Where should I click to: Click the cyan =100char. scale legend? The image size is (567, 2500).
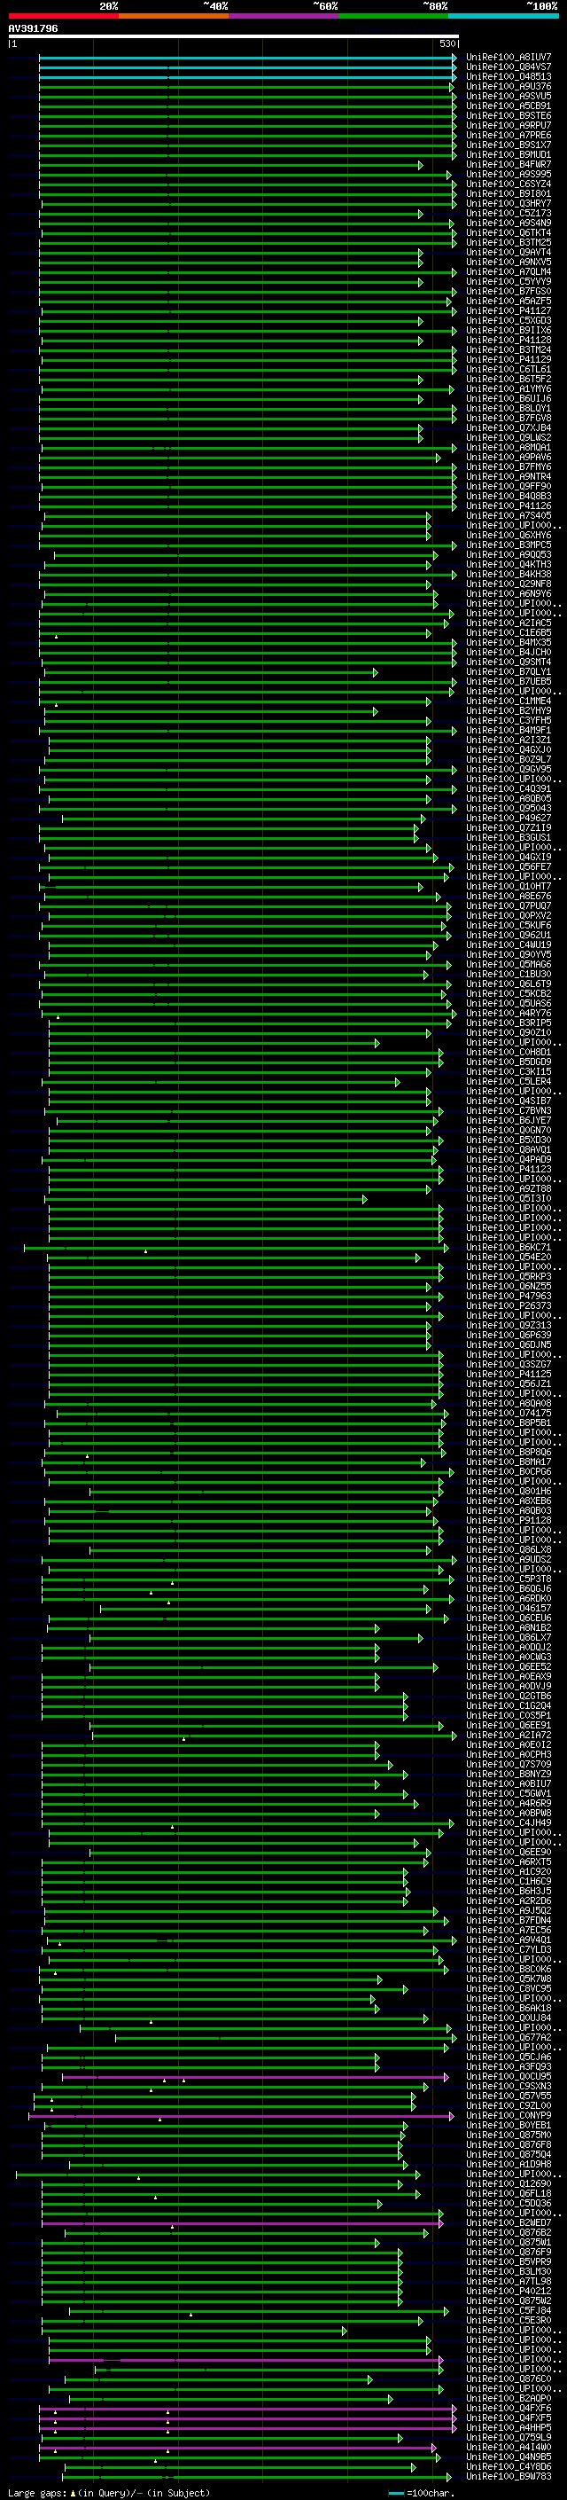click(x=420, y=2492)
